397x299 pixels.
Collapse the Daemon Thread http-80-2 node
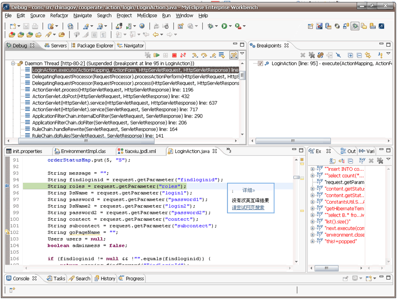(x=13, y=64)
